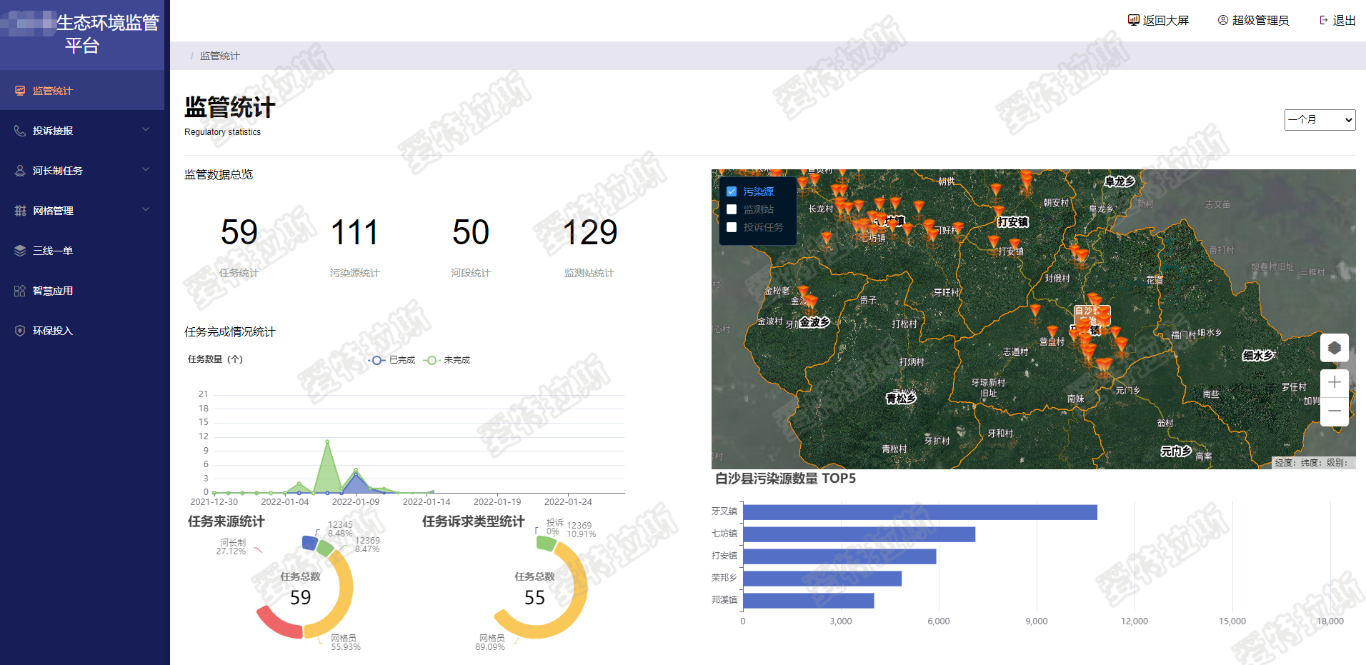This screenshot has height=665, width=1366.
Task: Click the 监管统计 monitor icon in sidebar
Action: click(20, 91)
